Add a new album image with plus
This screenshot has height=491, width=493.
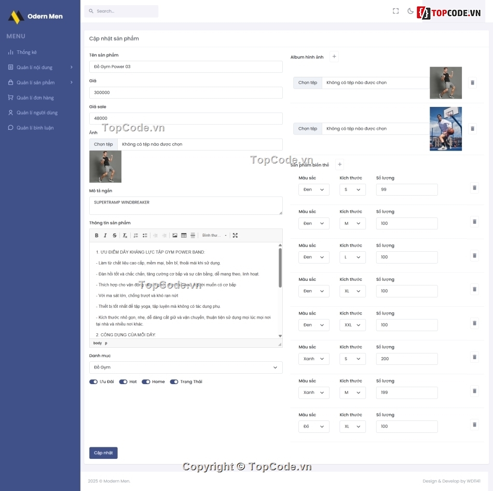pyautogui.click(x=334, y=57)
